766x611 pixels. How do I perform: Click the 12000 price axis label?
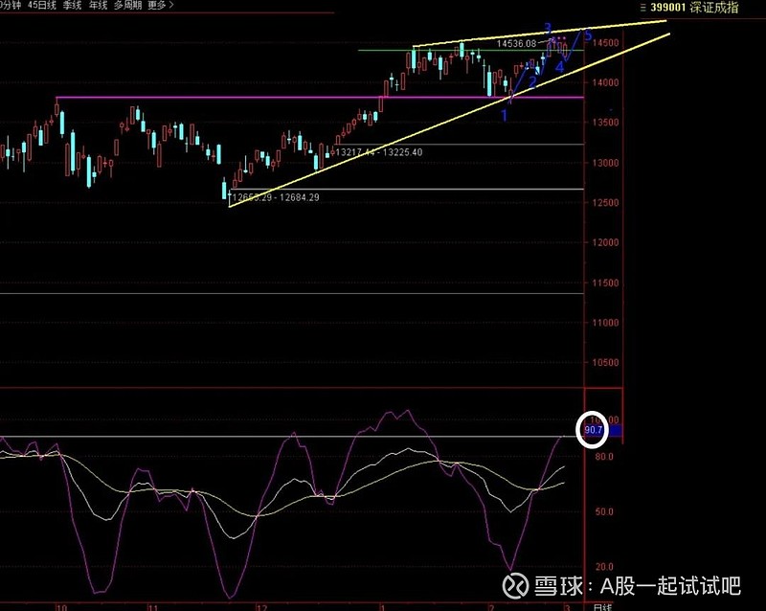[605, 242]
